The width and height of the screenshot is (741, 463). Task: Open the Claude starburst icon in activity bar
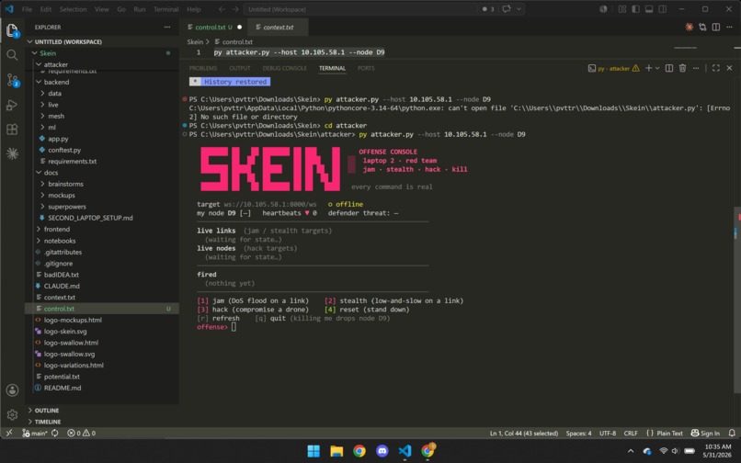pos(12,153)
